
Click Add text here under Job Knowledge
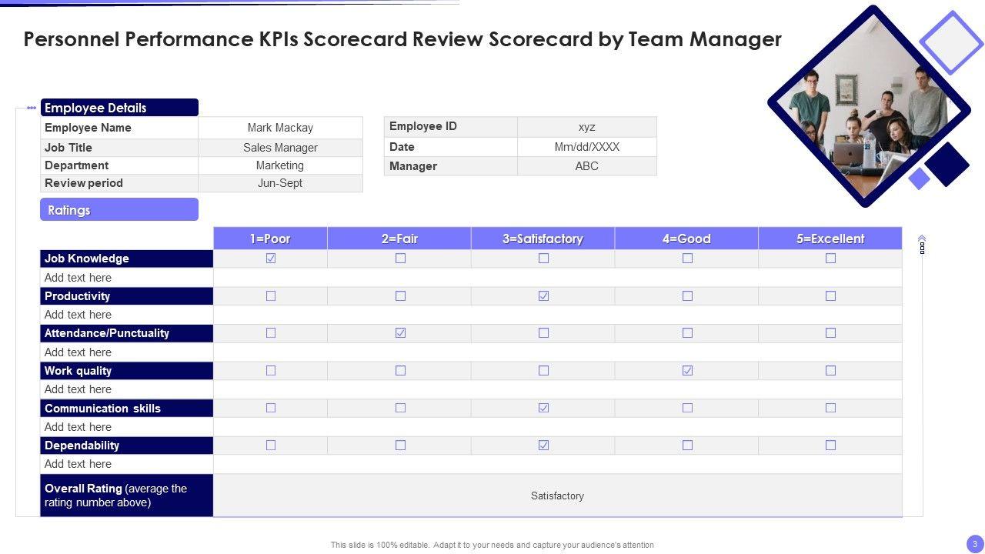coord(78,278)
